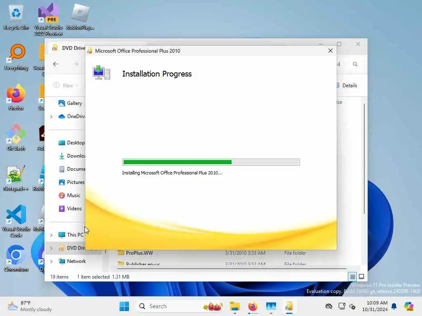Expand the Network tree node
The height and width of the screenshot is (316, 422).
52,261
